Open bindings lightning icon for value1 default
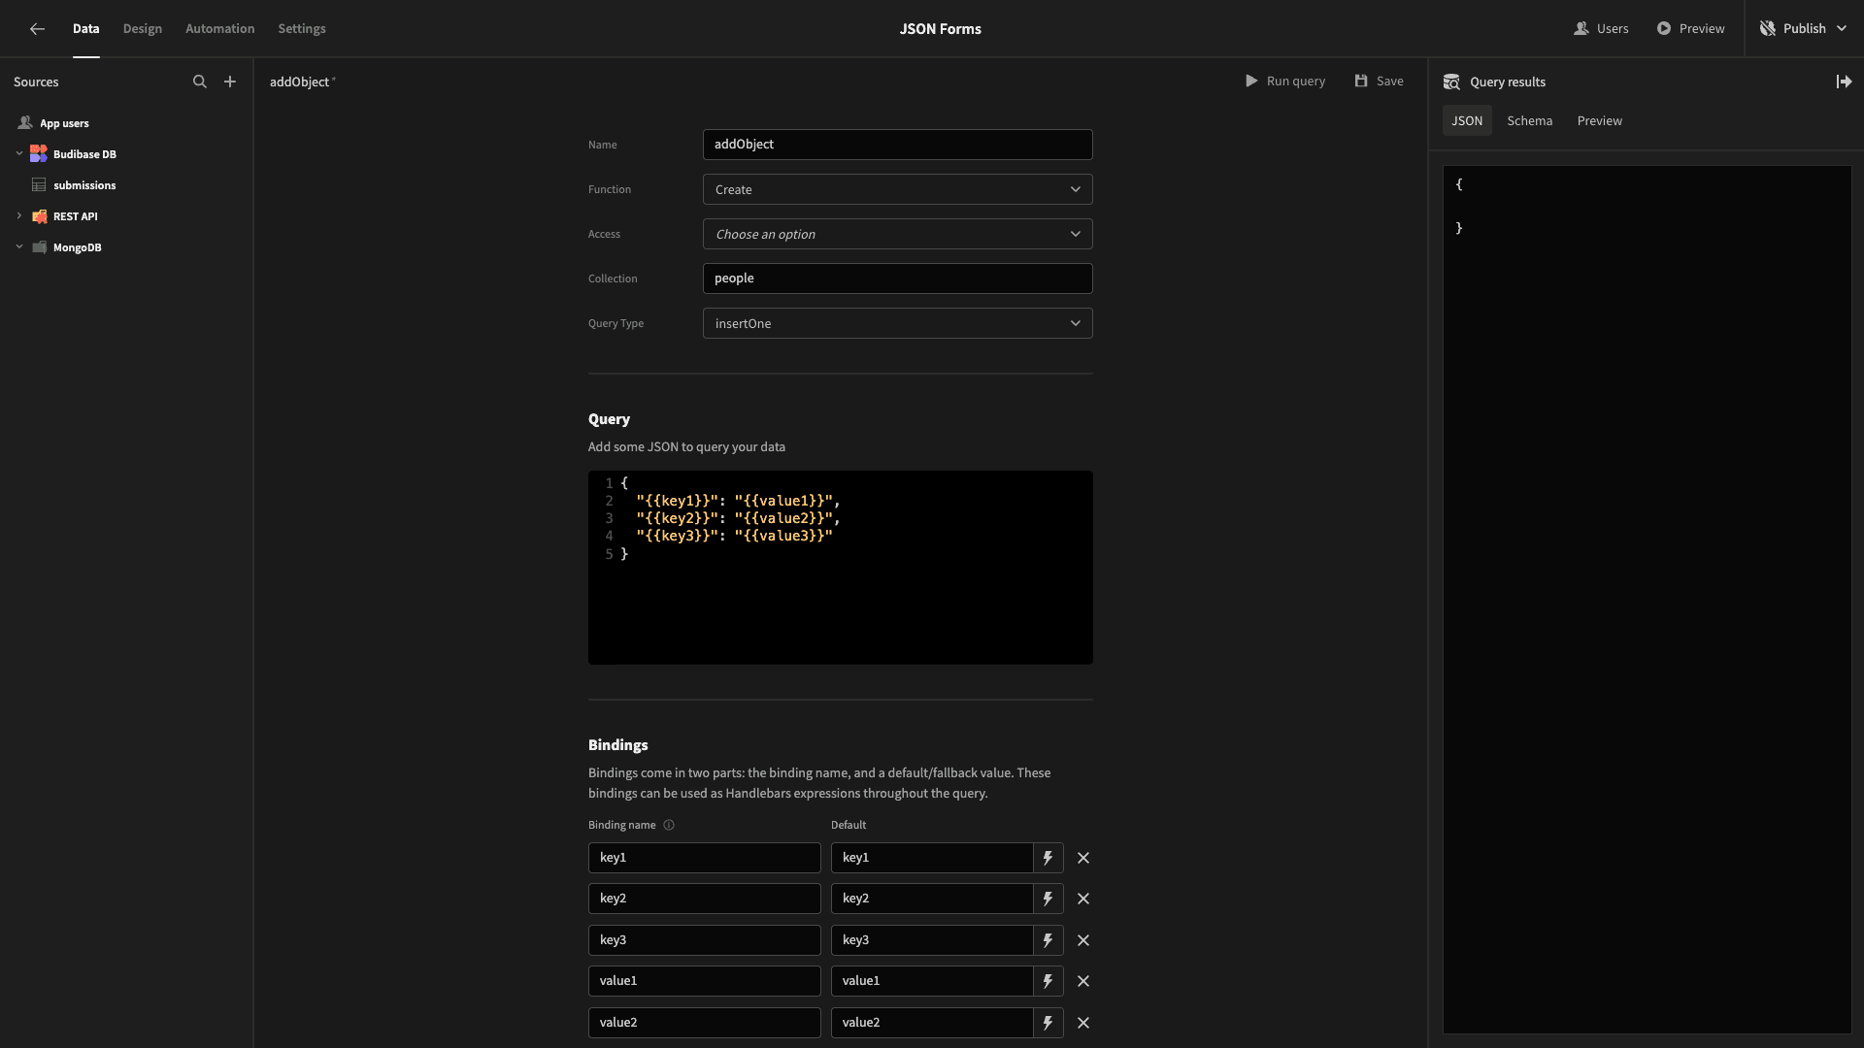 [x=1048, y=981]
